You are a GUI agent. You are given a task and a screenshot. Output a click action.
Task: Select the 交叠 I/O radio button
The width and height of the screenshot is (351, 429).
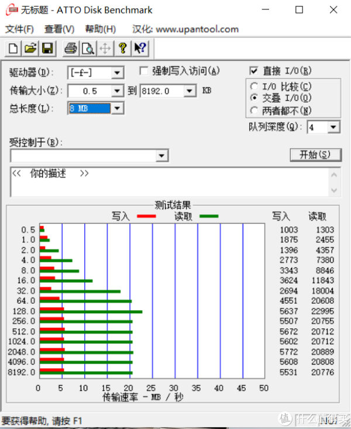pos(254,98)
